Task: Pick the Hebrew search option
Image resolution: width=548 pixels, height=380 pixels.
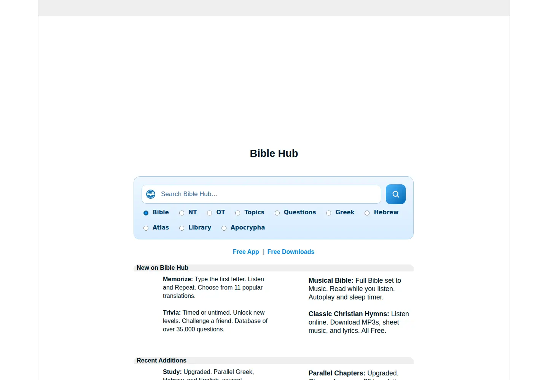Action: point(367,213)
